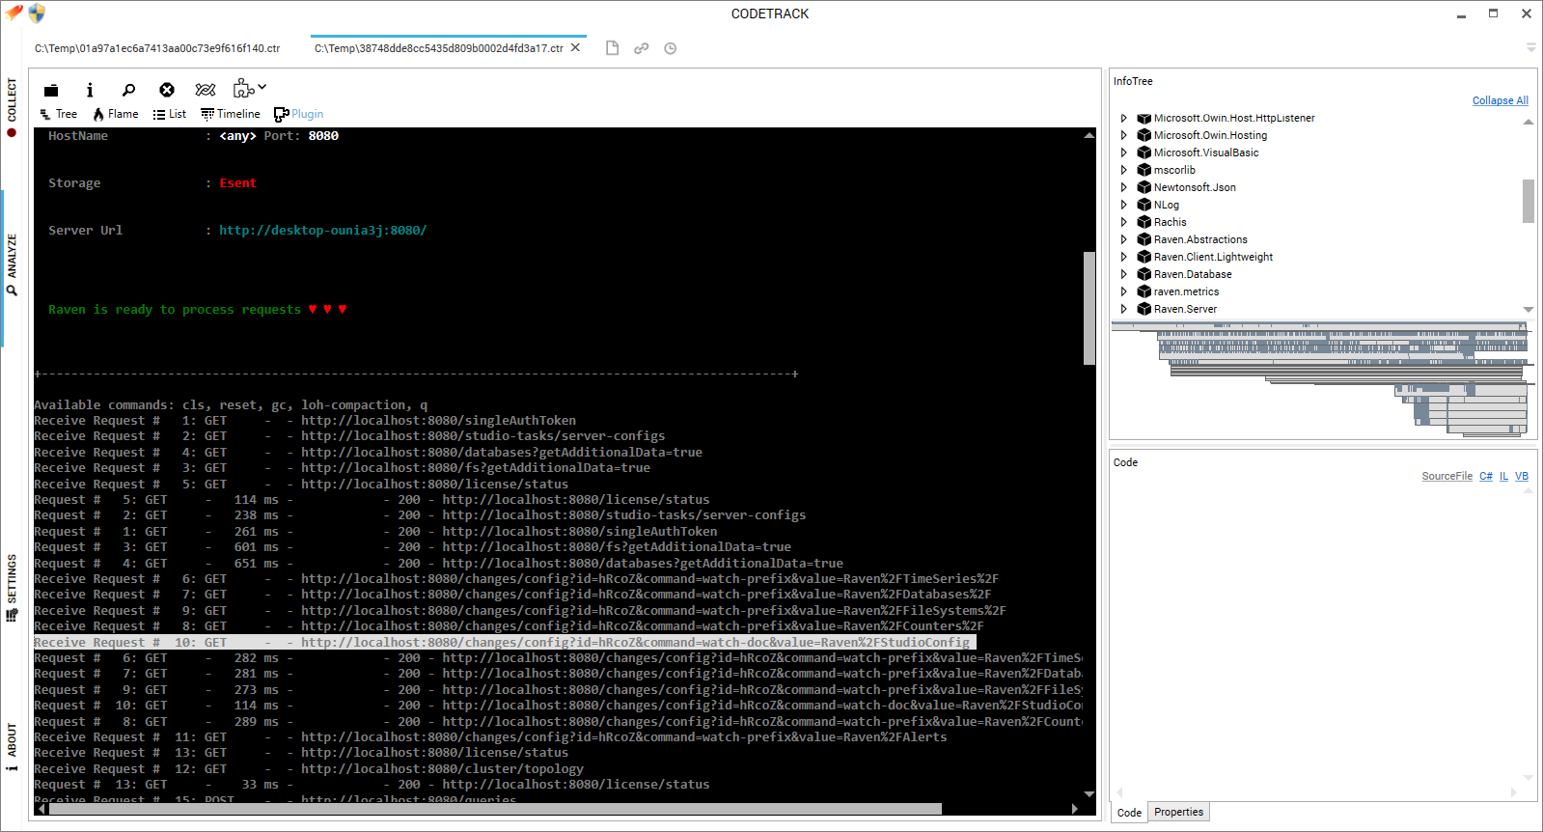The image size is (1543, 832).
Task: Click the wavy performance graph icon
Action: [206, 90]
